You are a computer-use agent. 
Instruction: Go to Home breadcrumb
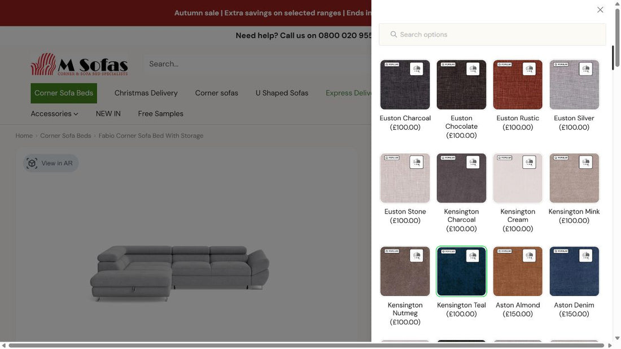click(24, 136)
